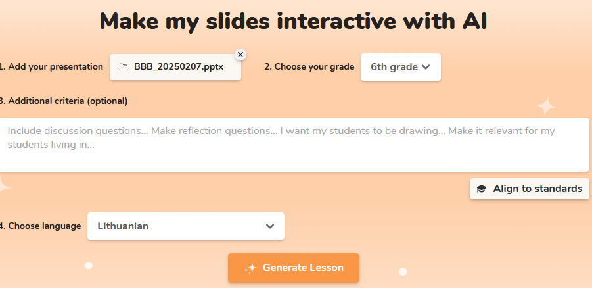Viewport: 592px width, 288px height.
Task: Remove the uploaded BBB_20250207.pptx file
Action: coord(240,54)
